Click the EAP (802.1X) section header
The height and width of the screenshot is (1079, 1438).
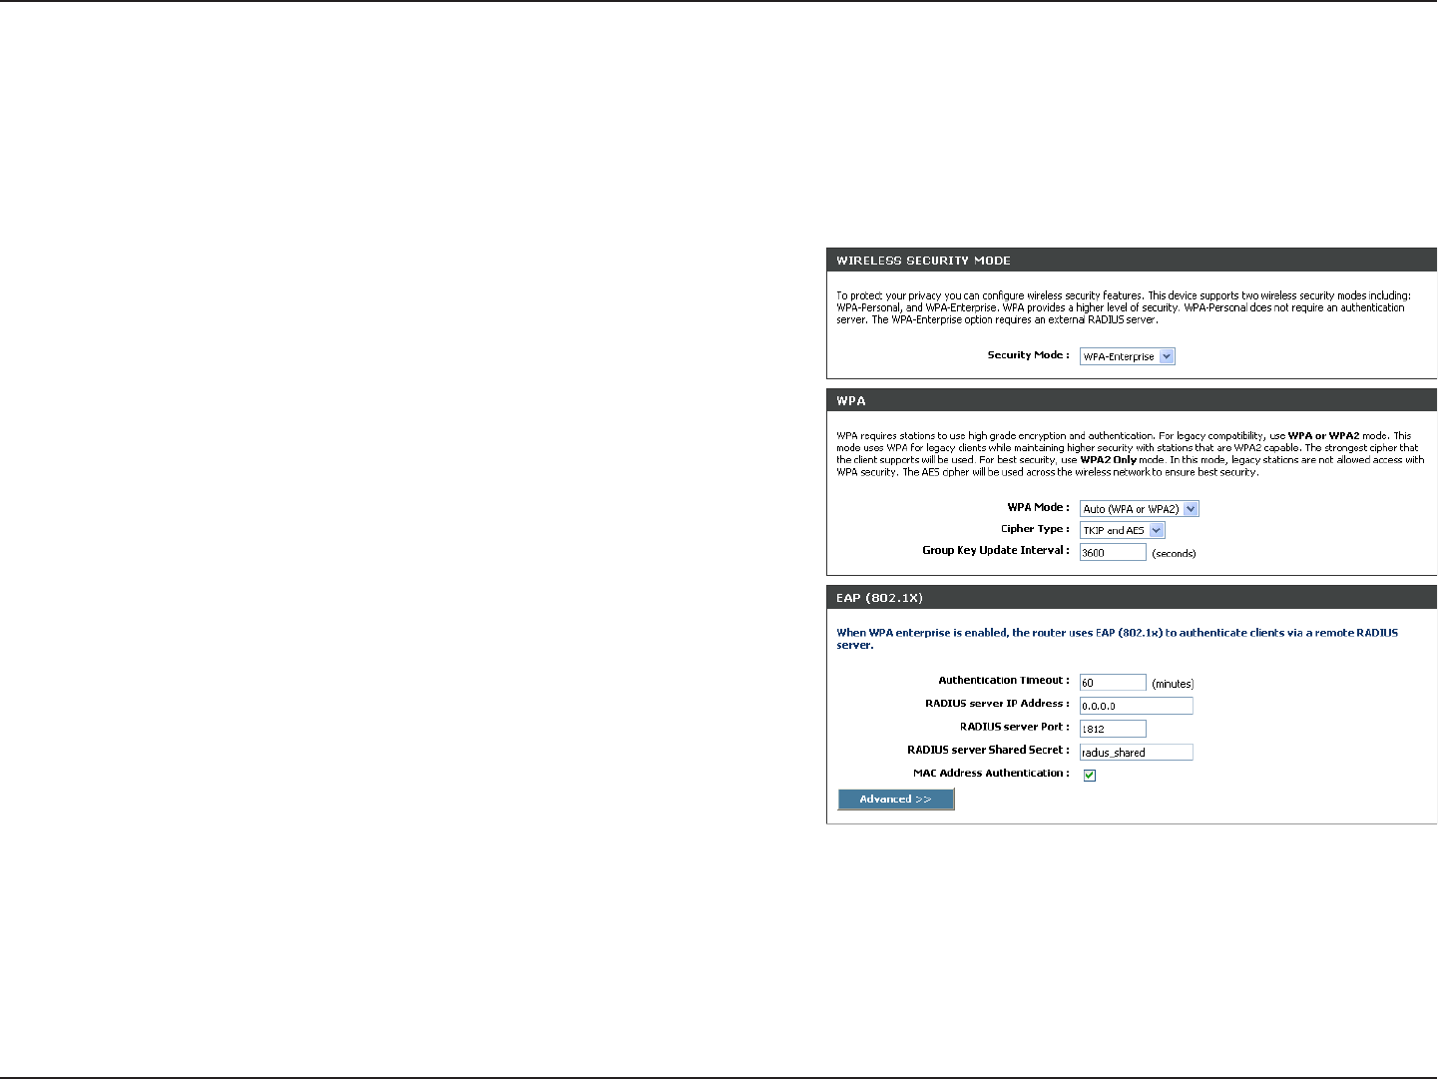[1131, 598]
